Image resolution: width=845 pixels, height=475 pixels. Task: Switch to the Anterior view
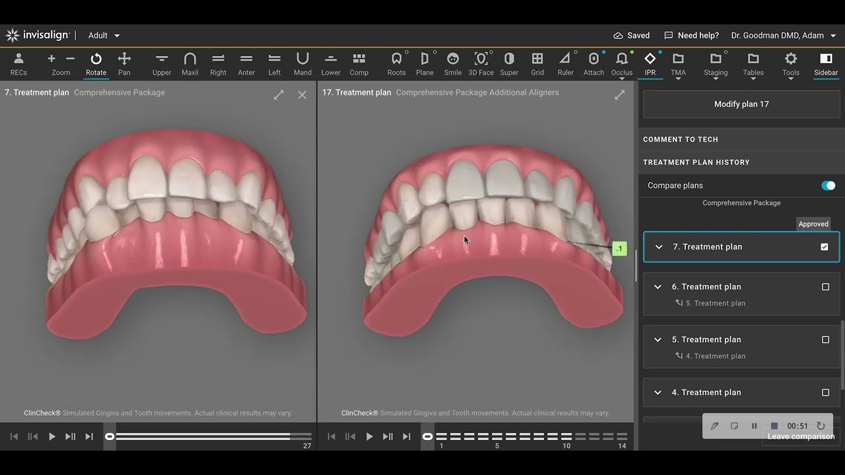pyautogui.click(x=246, y=64)
